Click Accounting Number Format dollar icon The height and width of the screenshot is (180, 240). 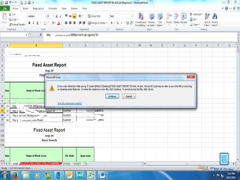pos(112,23)
